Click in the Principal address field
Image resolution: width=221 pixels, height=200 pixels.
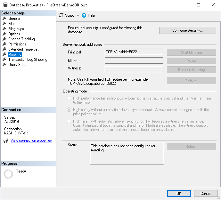134,52
